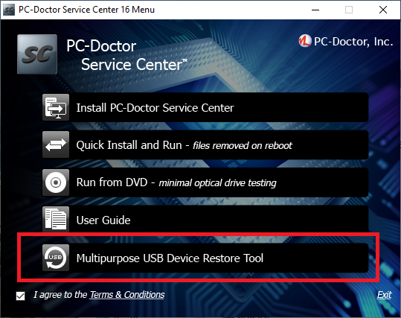Start Multipurpose USB Device Restore Tool
This screenshot has height=318, width=401.
tap(205, 258)
